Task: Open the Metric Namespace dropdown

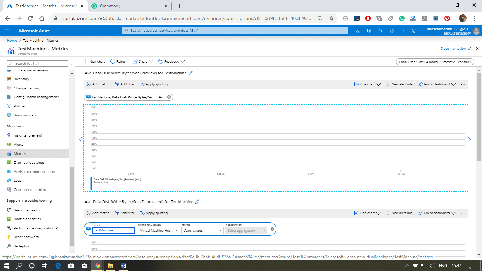Action: point(159,230)
